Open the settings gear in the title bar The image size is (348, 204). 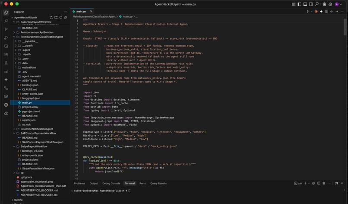pos(330,4)
